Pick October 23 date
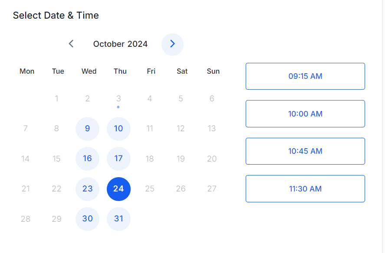The width and height of the screenshot is (385, 253). click(87, 189)
